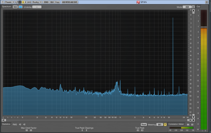Select the Spectrum tab
The width and height of the screenshot is (211, 133).
(6, 7)
